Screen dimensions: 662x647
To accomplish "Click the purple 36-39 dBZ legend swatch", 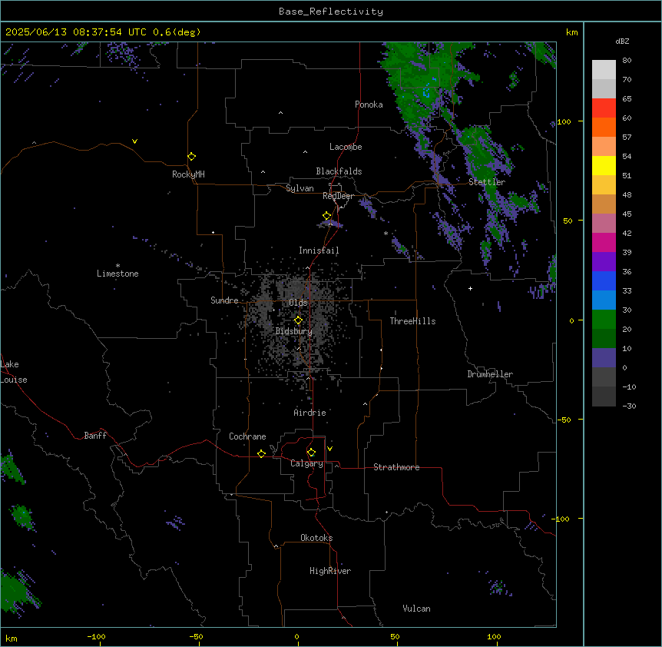I will pos(604,262).
